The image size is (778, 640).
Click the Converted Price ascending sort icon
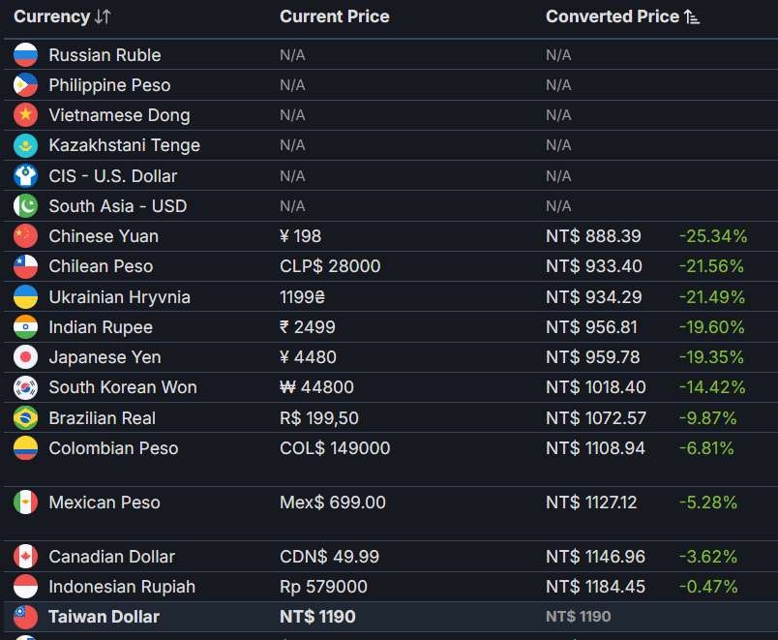click(692, 16)
